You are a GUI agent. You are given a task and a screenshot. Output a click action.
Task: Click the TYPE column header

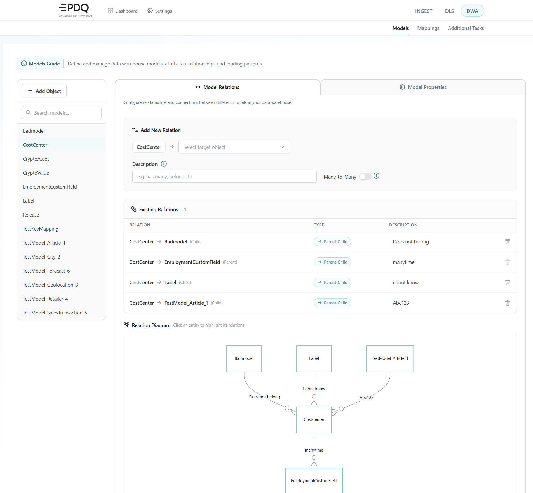(319, 225)
